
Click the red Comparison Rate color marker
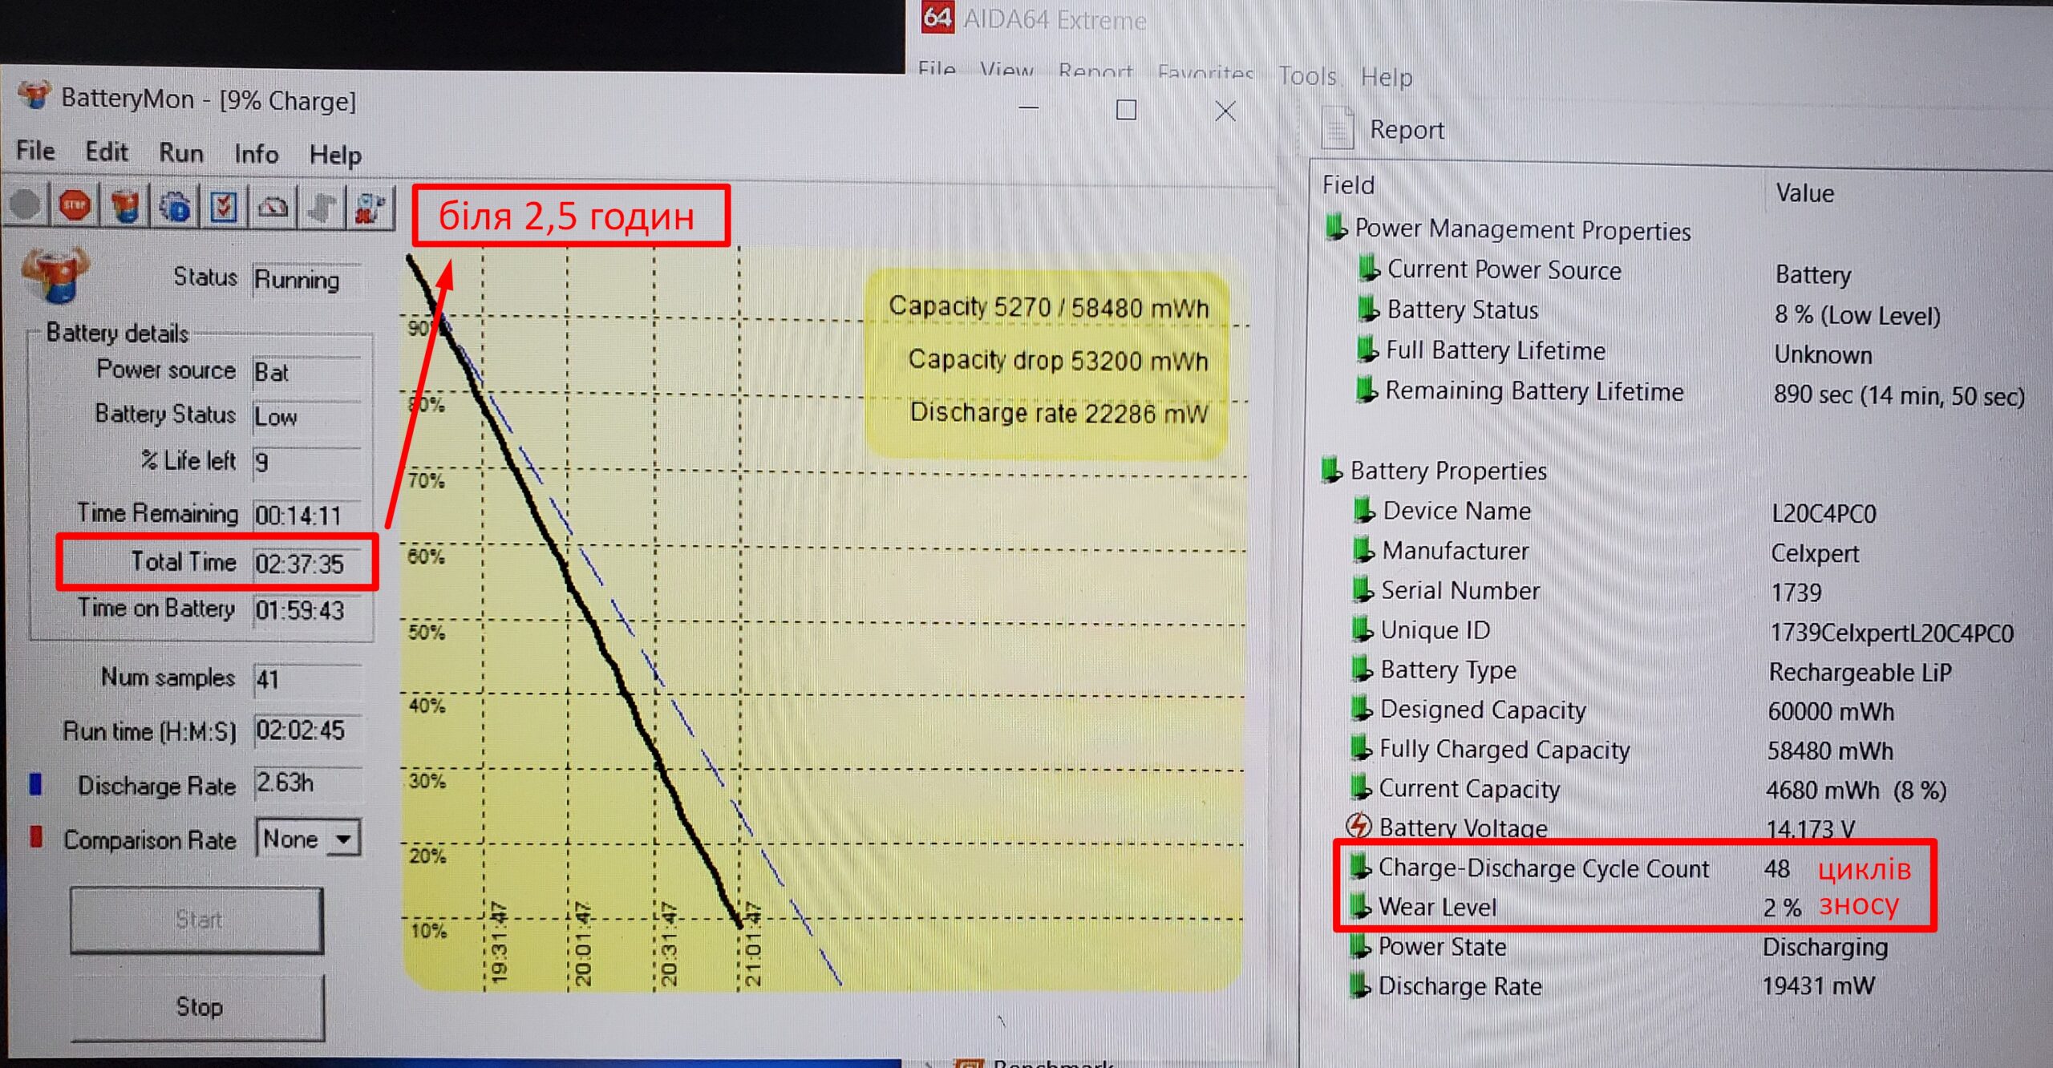tap(35, 837)
